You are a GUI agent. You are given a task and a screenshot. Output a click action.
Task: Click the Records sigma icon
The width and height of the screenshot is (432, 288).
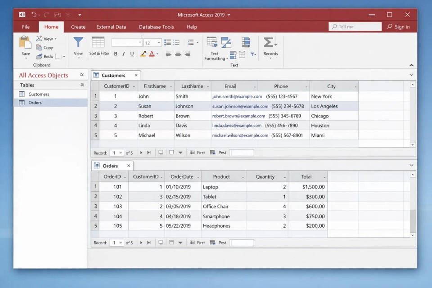[x=270, y=43]
